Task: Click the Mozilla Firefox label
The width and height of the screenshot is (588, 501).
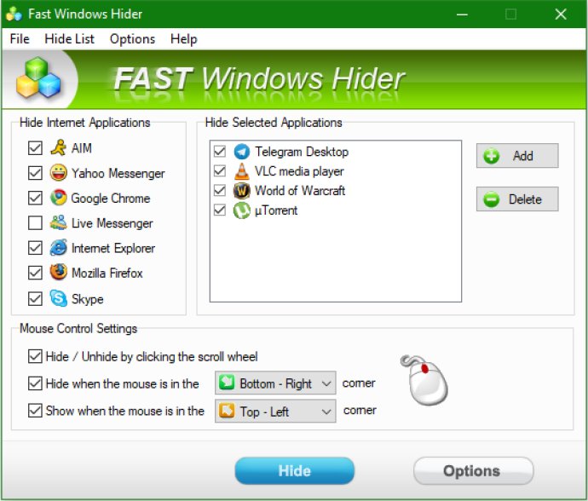Action: (107, 273)
